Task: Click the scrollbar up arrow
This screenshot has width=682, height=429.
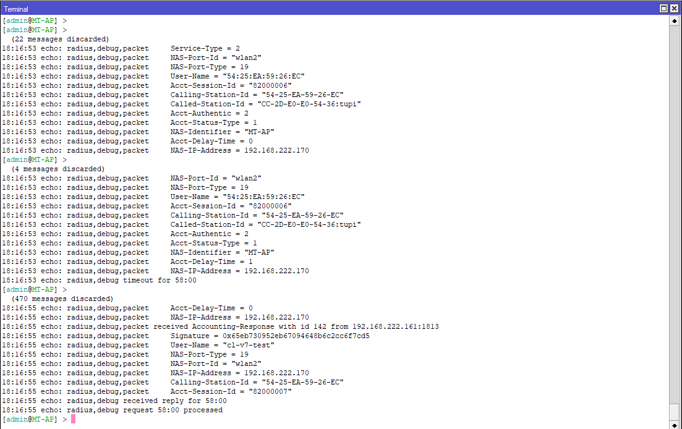Action: coord(674,21)
